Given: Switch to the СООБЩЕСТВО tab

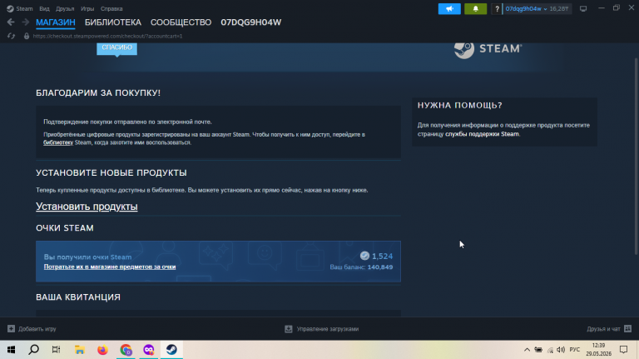Looking at the screenshot, I should click(x=181, y=22).
